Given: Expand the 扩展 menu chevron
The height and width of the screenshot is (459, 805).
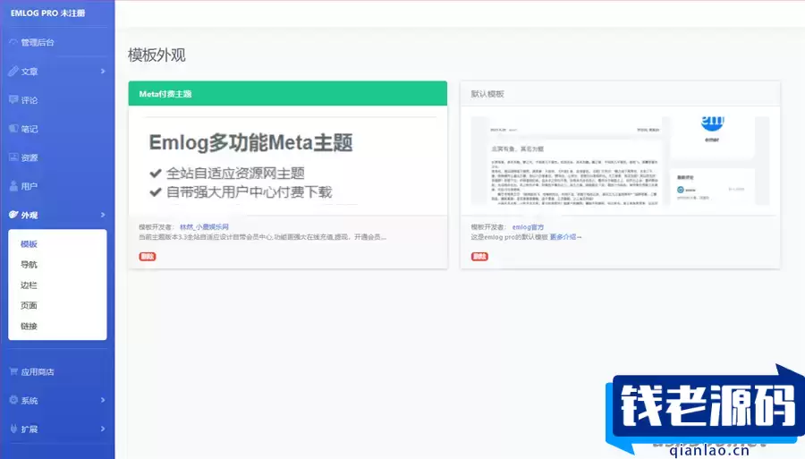Looking at the screenshot, I should [x=103, y=429].
